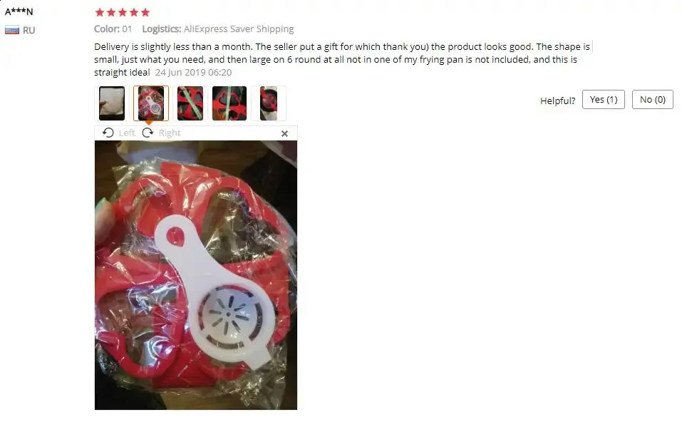The width and height of the screenshot is (682, 422).
Task: Click the RU country label
Action: click(x=29, y=30)
